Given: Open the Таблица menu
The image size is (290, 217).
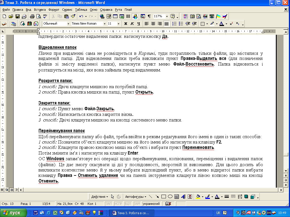Looking at the screenshot, I should tap(81, 10).
